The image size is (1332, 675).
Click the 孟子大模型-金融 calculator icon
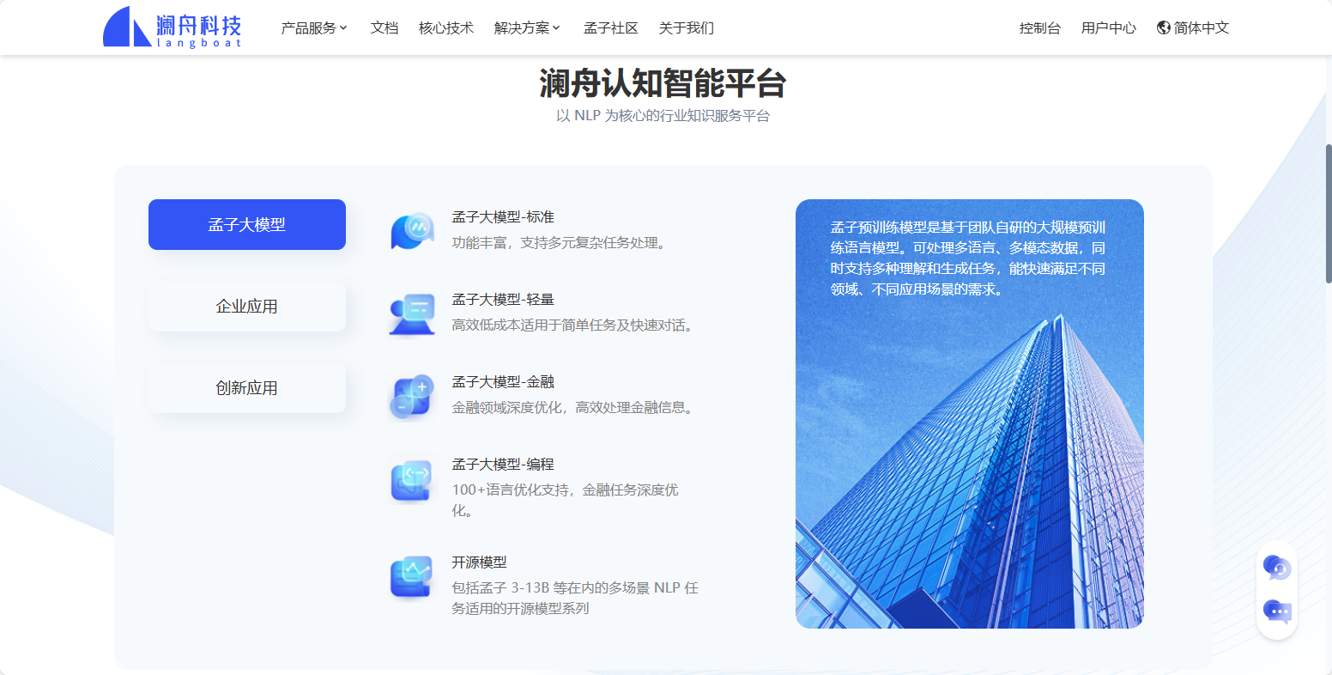tap(412, 396)
